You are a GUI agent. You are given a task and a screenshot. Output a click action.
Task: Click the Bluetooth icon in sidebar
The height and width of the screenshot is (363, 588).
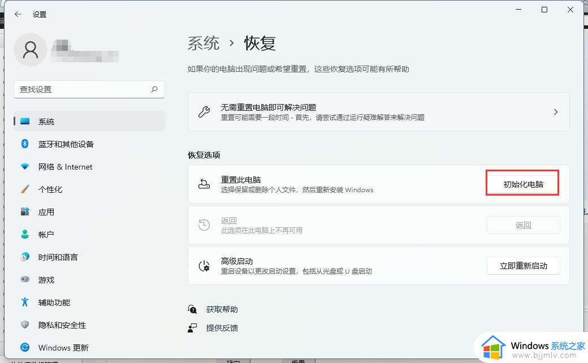25,144
